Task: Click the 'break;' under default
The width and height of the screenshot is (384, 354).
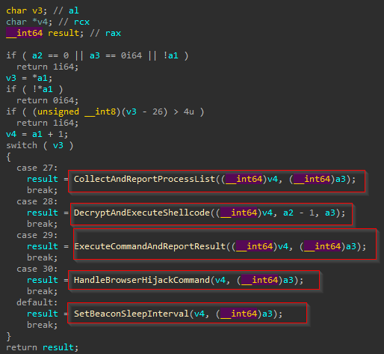Action: point(43,325)
